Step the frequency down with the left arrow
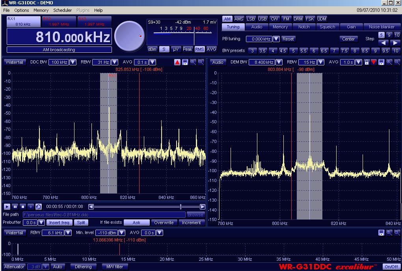This screenshot has width=402, height=271. pyautogui.click(x=383, y=43)
